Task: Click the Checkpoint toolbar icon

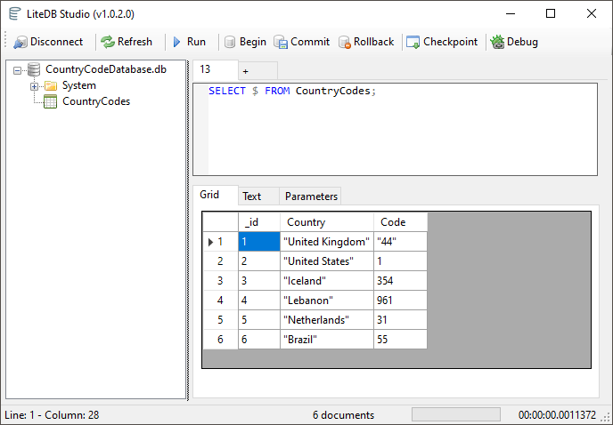Action: 413,42
